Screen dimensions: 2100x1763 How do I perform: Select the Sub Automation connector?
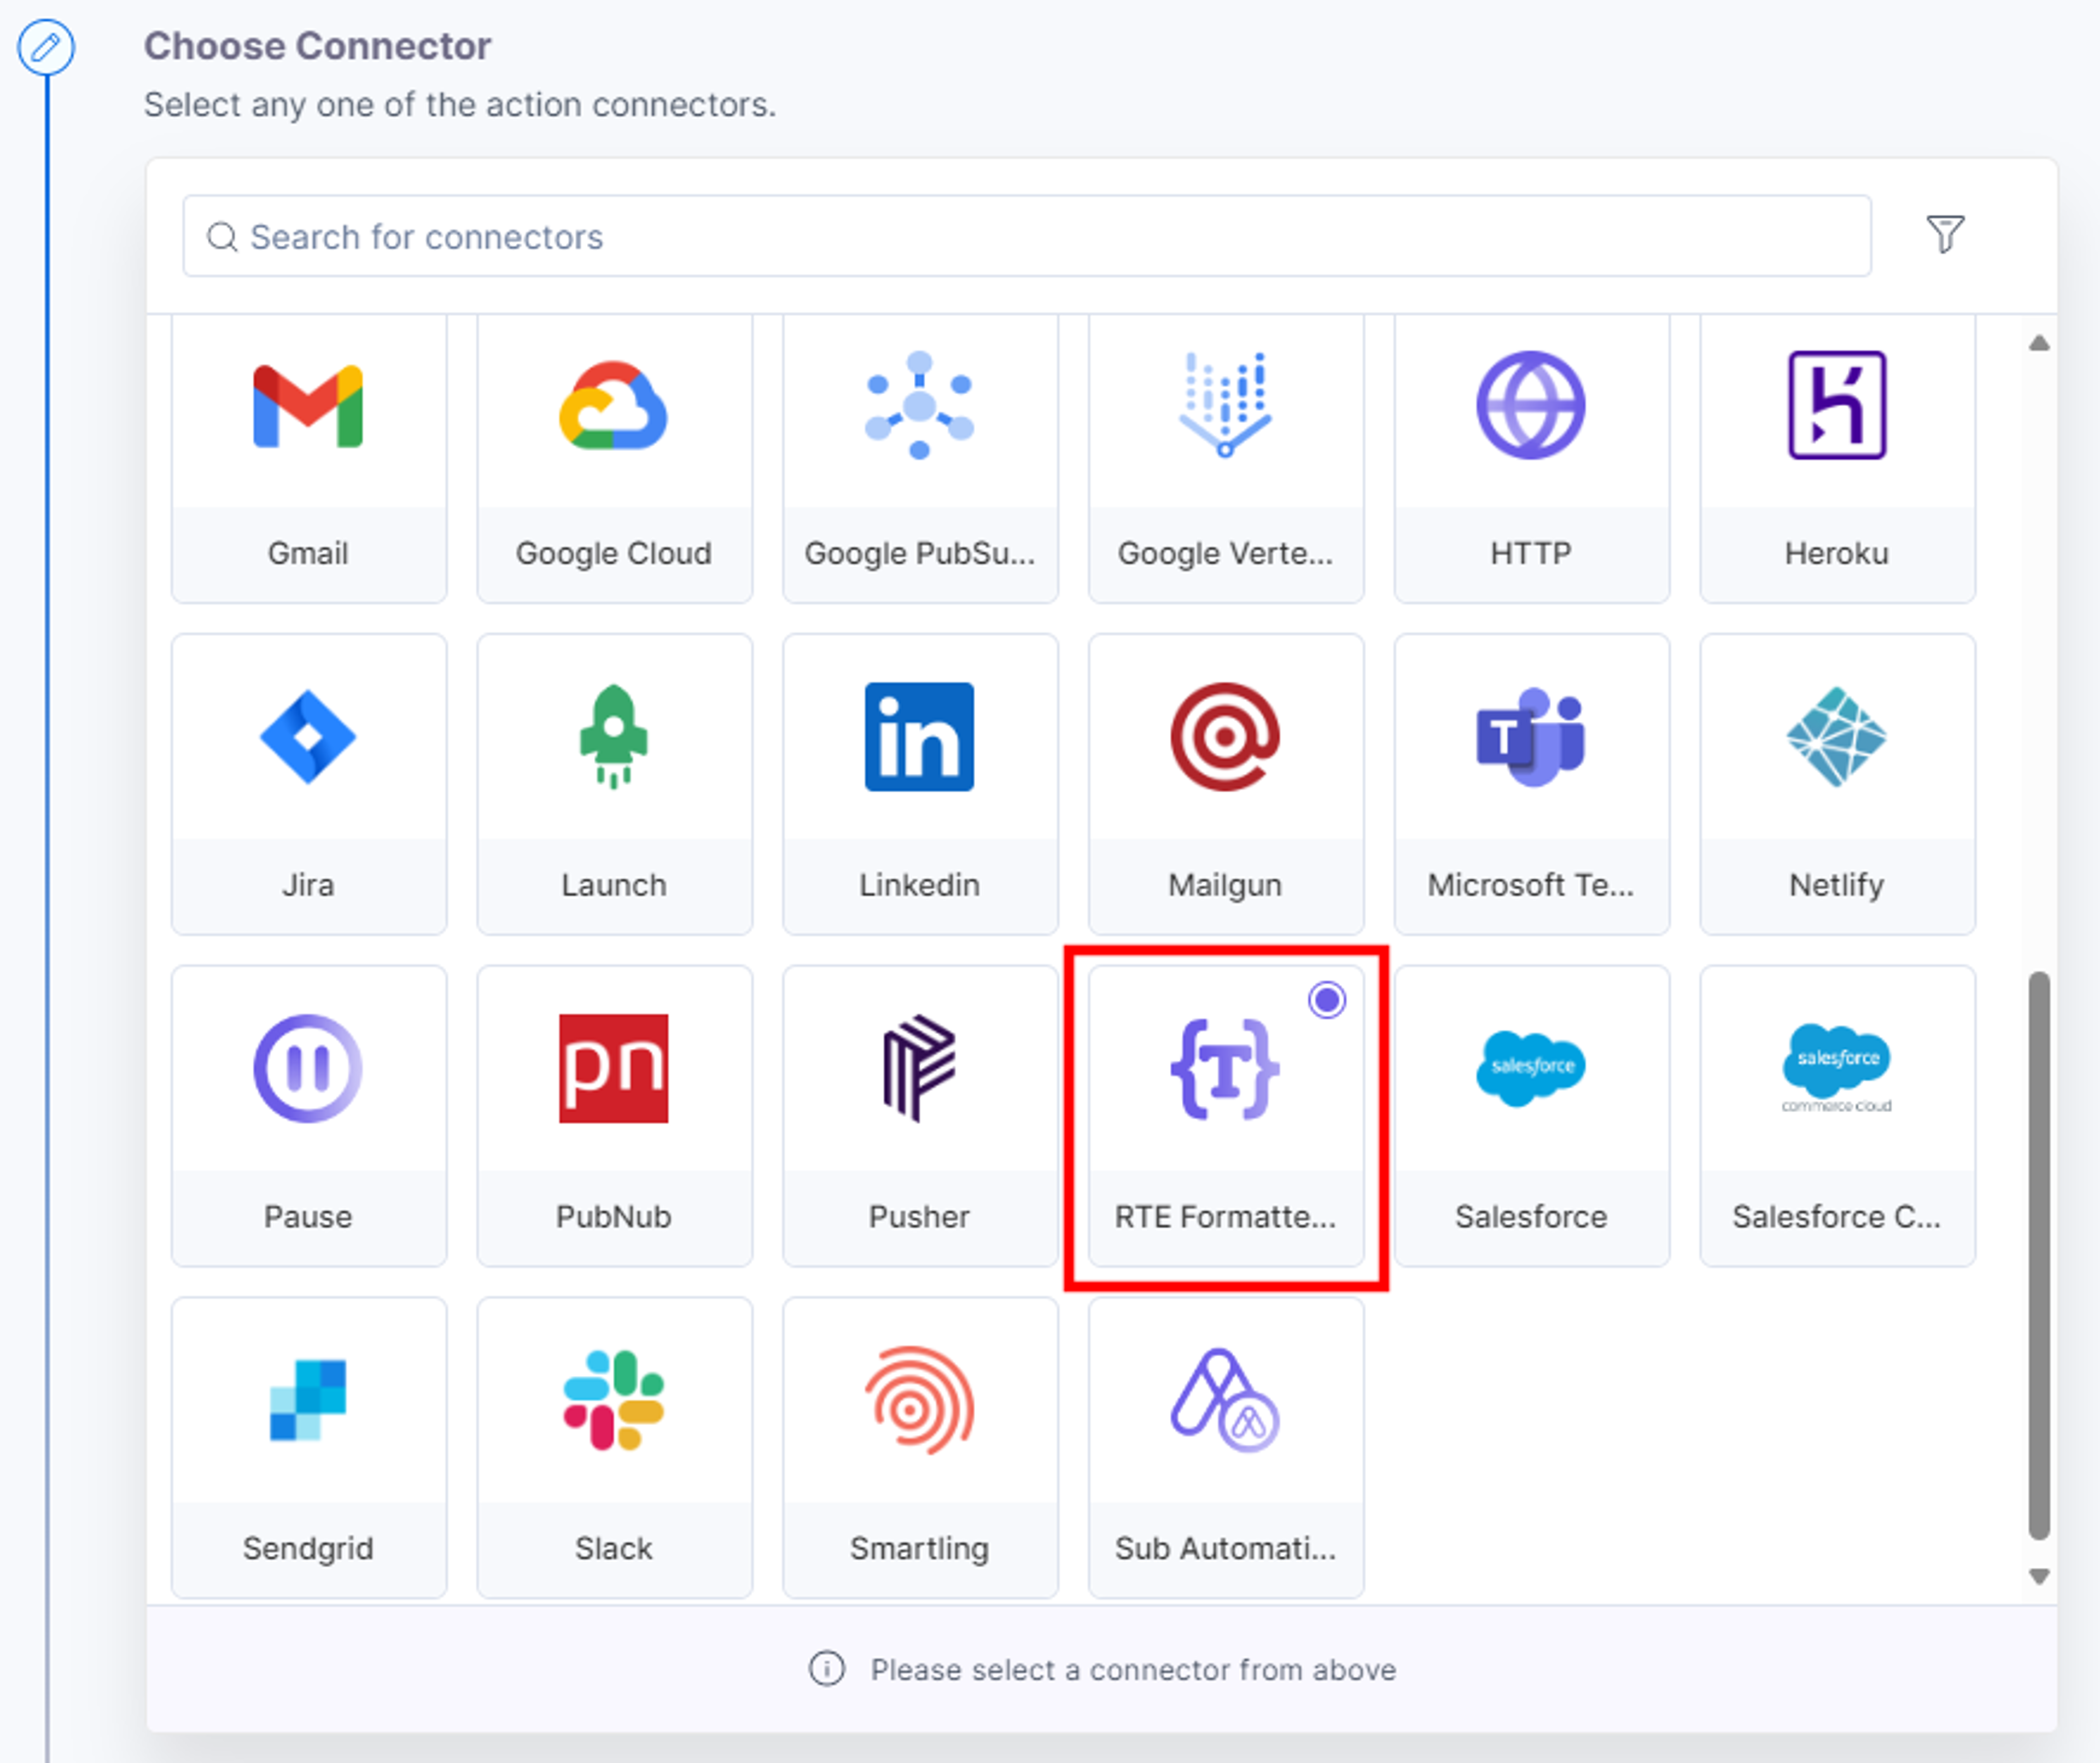tap(1226, 1448)
